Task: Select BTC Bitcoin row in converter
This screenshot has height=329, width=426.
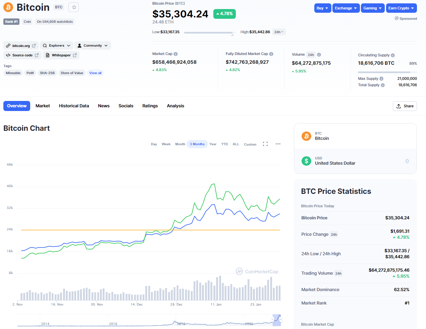Action: [355, 136]
